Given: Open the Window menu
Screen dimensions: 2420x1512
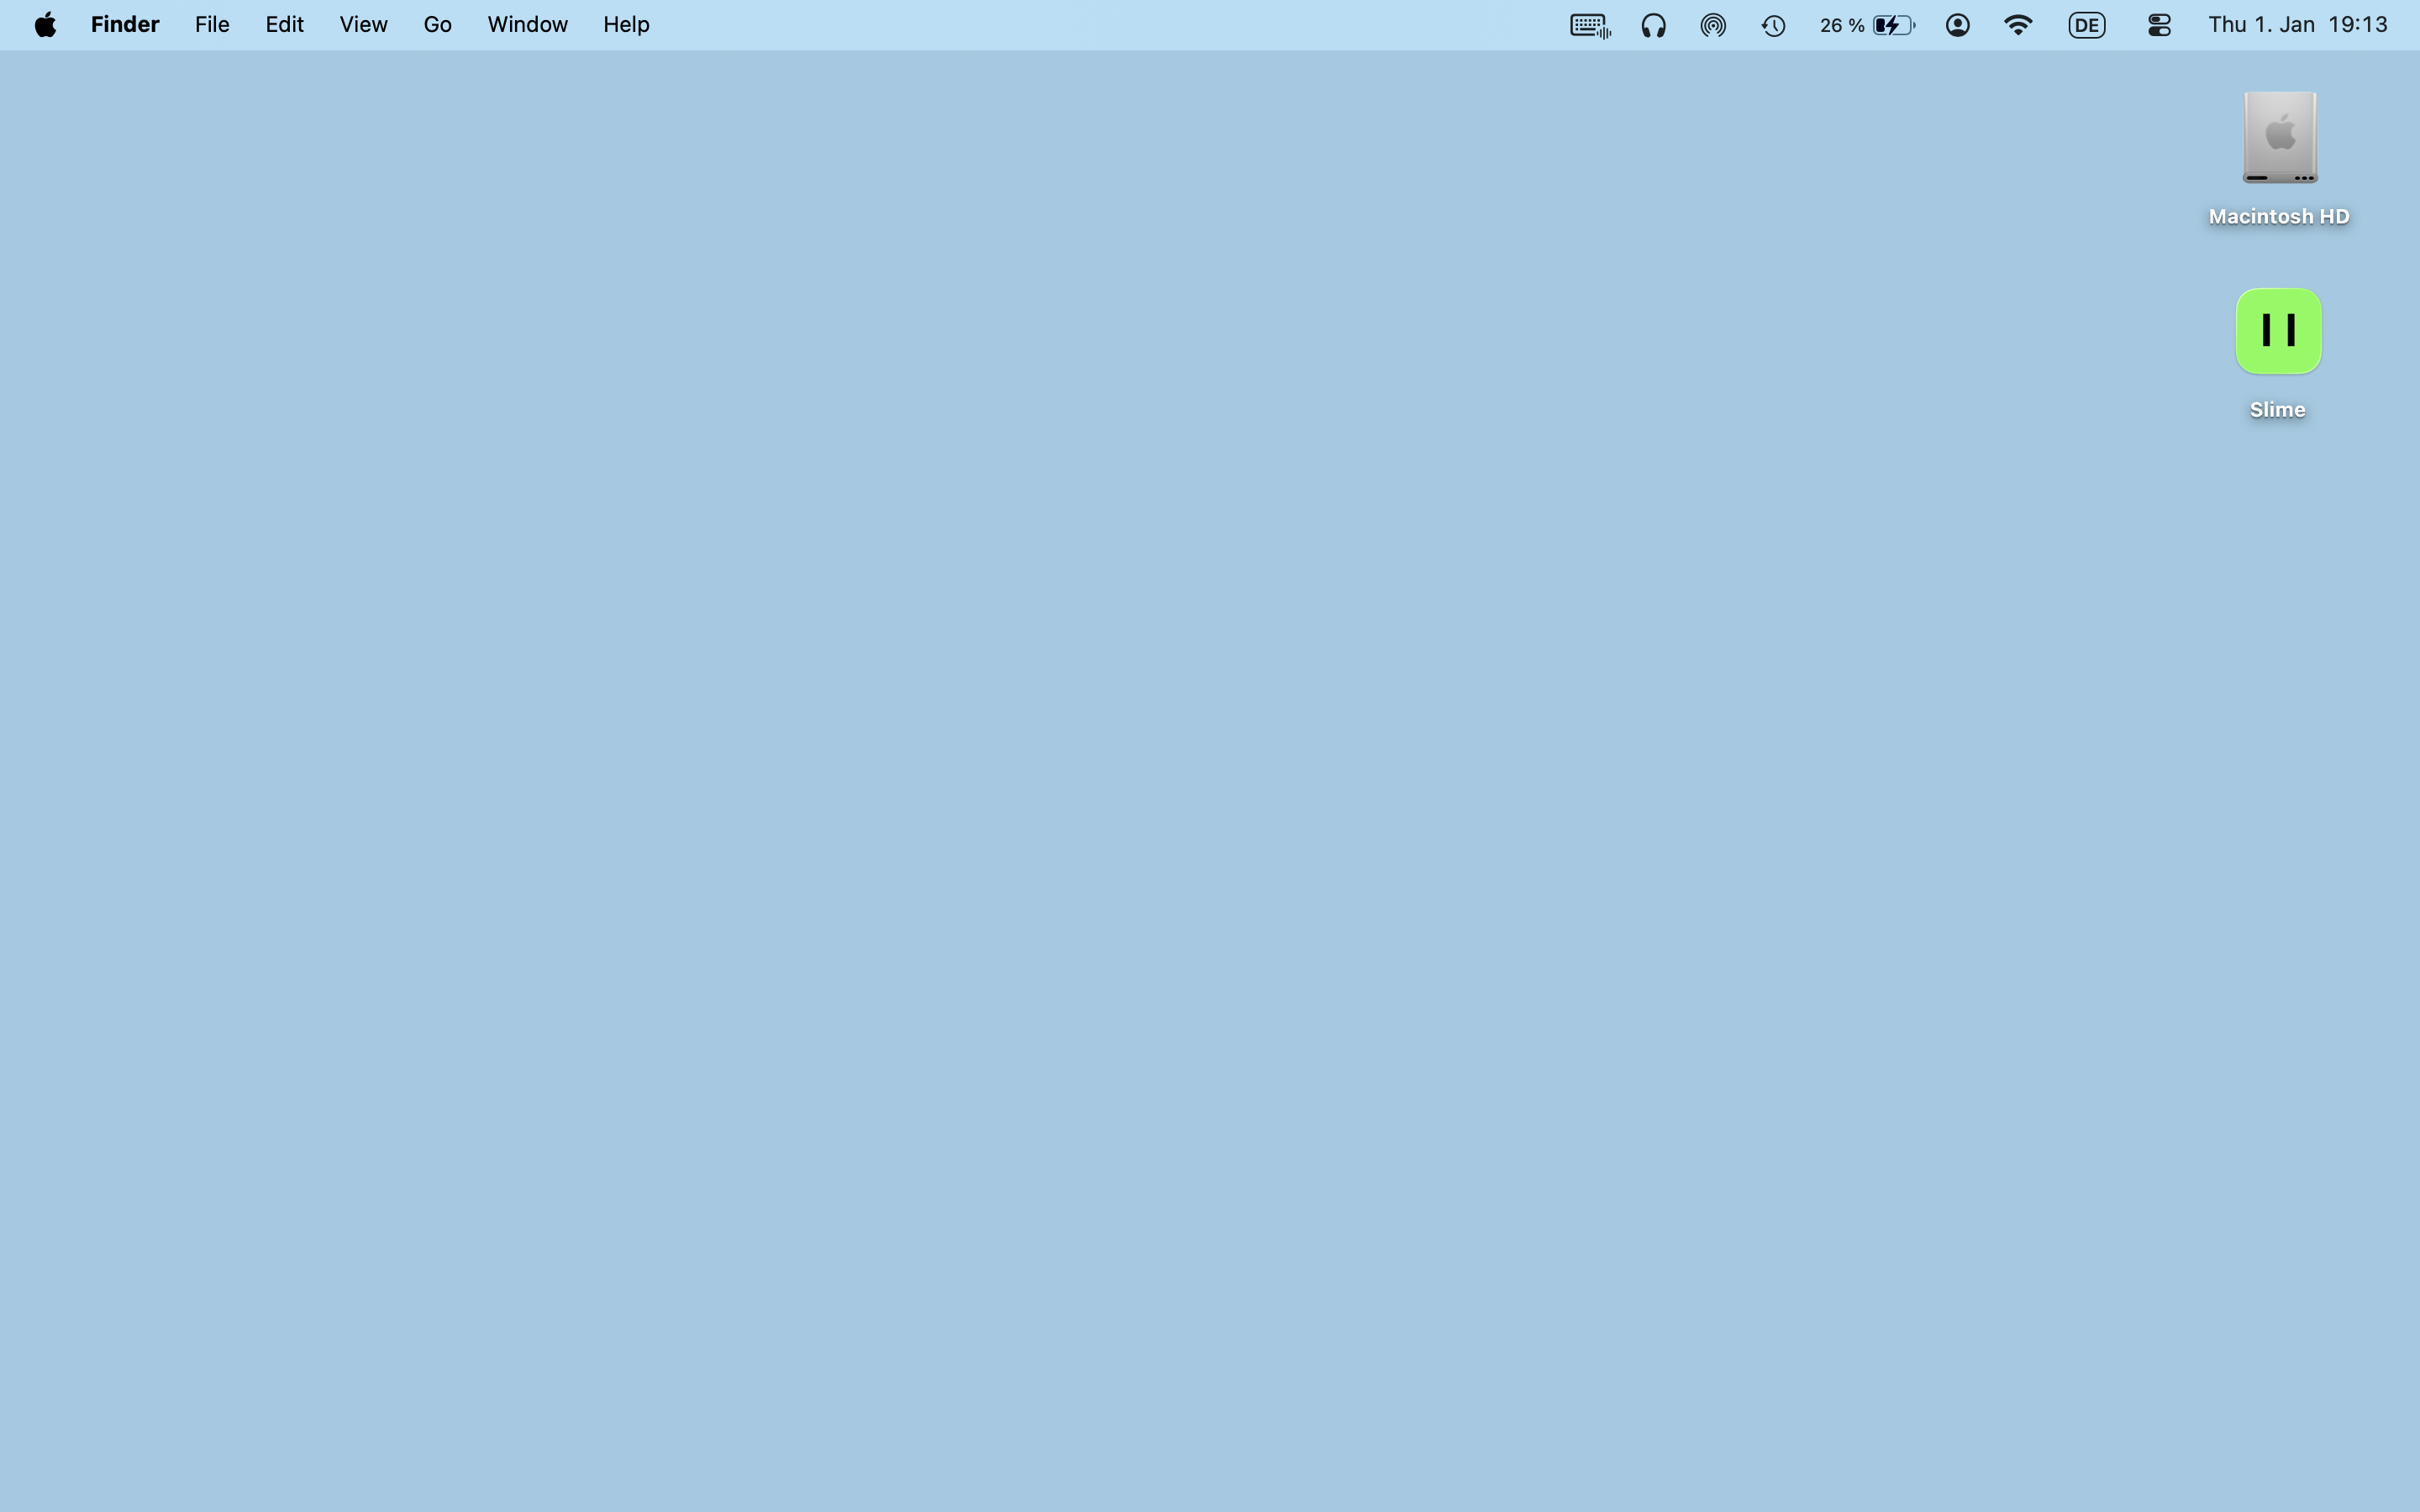Looking at the screenshot, I should coord(527,25).
